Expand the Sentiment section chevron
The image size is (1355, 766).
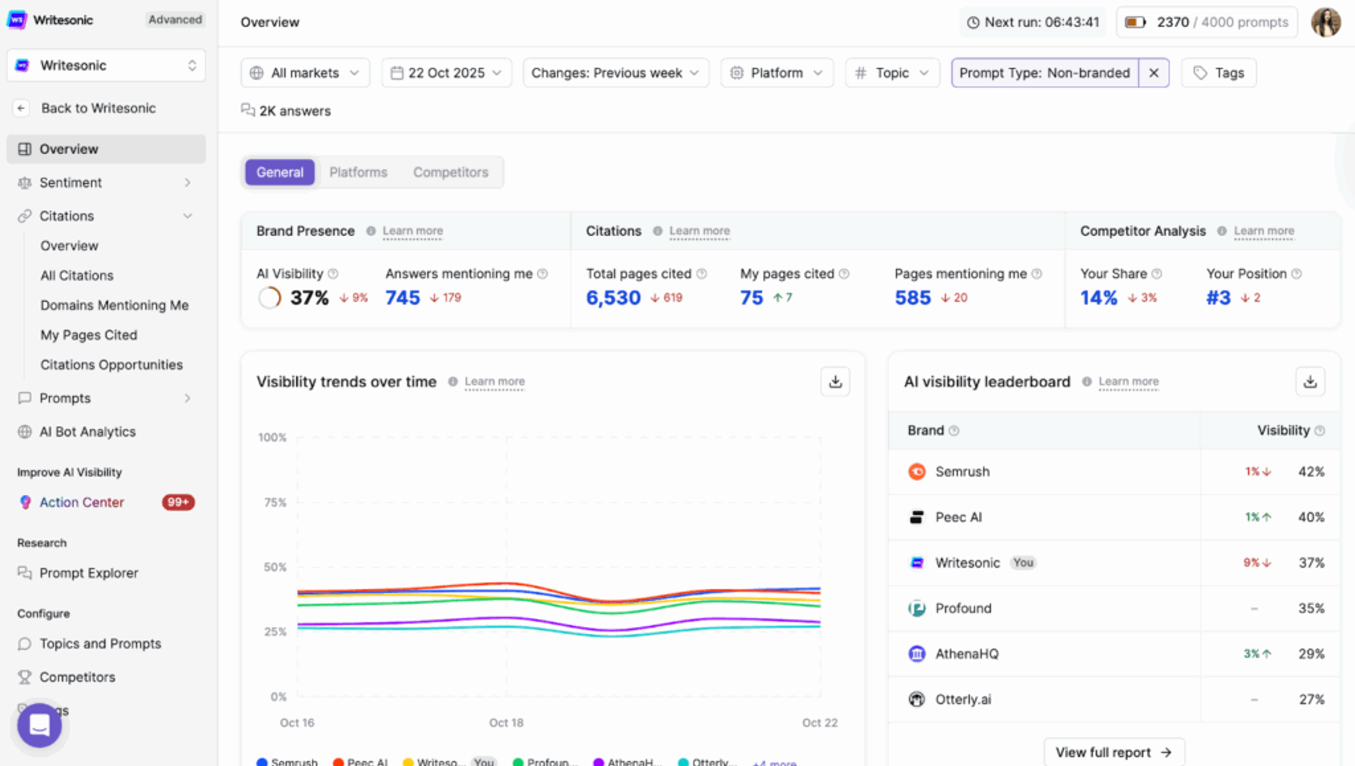coord(188,183)
